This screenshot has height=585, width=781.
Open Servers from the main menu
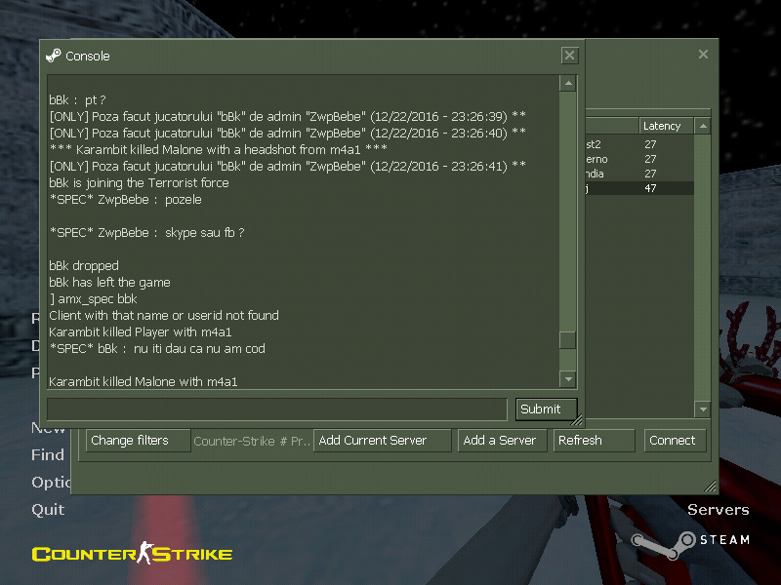click(x=718, y=510)
